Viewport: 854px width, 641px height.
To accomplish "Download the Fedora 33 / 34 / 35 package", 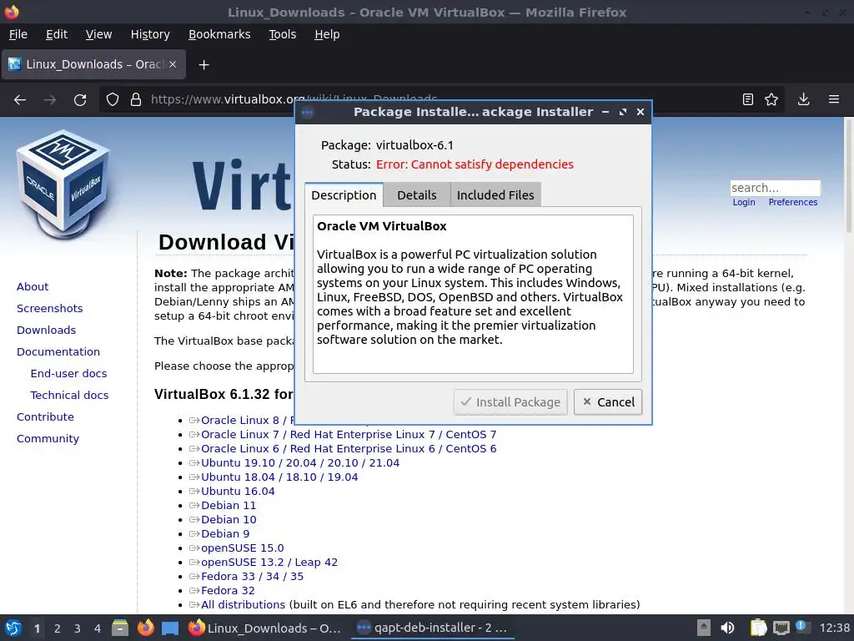I will click(x=252, y=576).
